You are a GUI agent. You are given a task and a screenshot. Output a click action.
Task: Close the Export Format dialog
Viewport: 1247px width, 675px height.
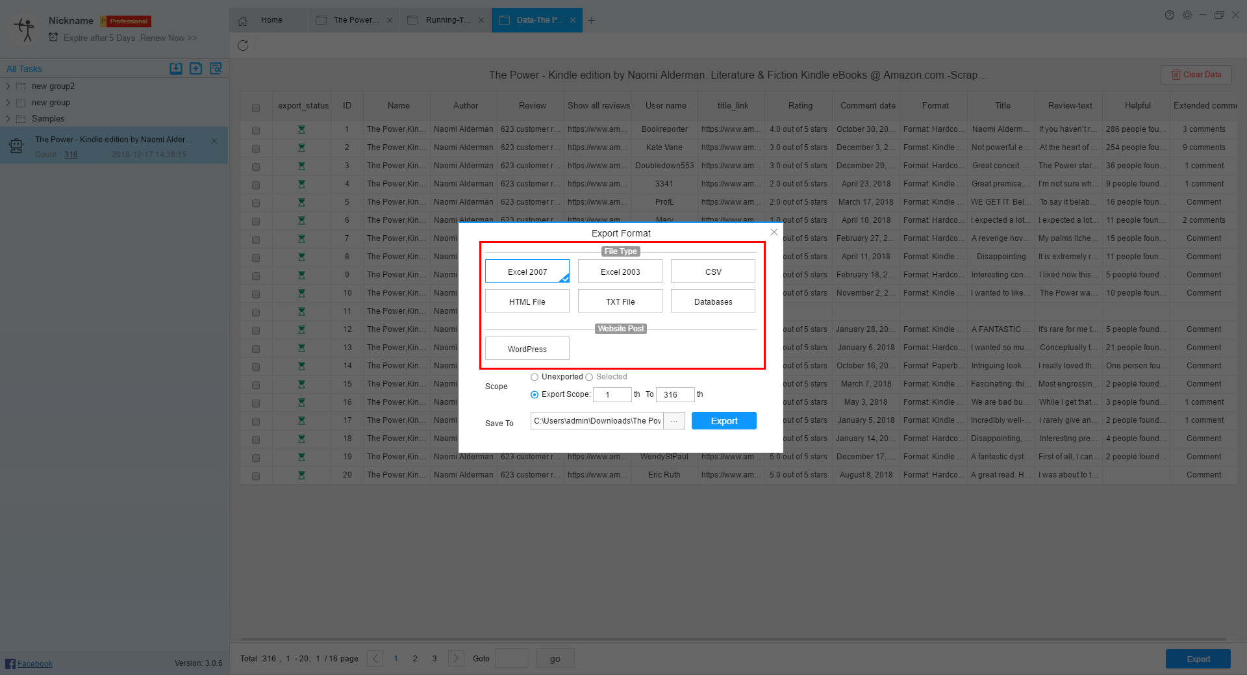774,232
